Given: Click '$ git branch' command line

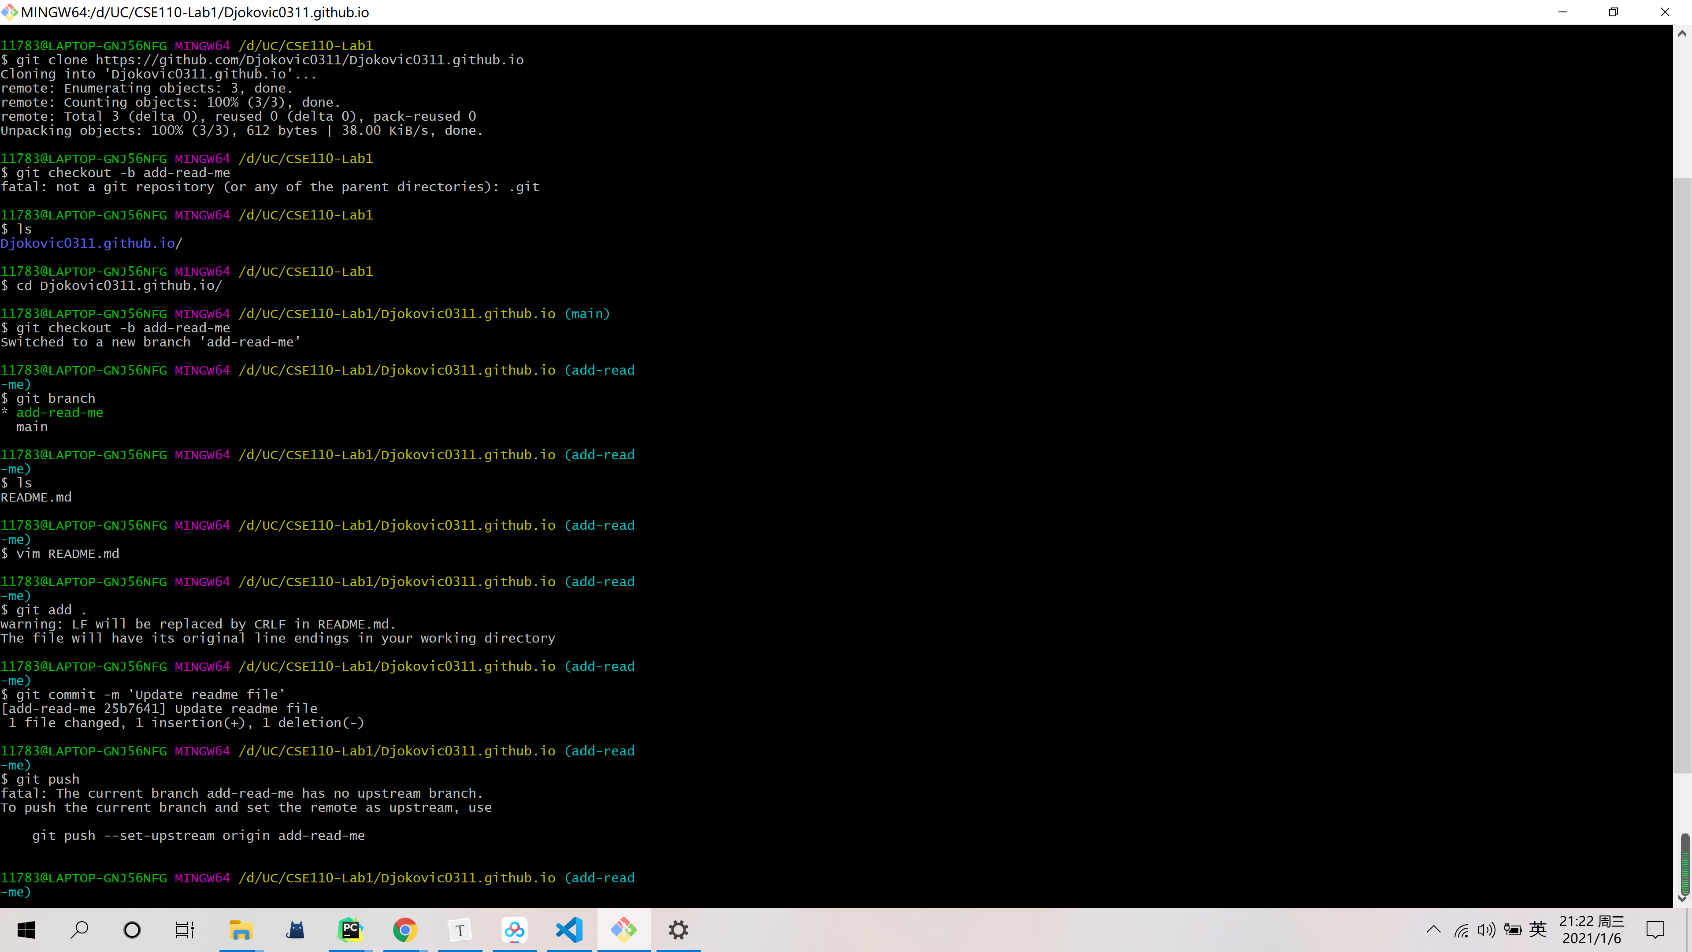Looking at the screenshot, I should tap(48, 398).
